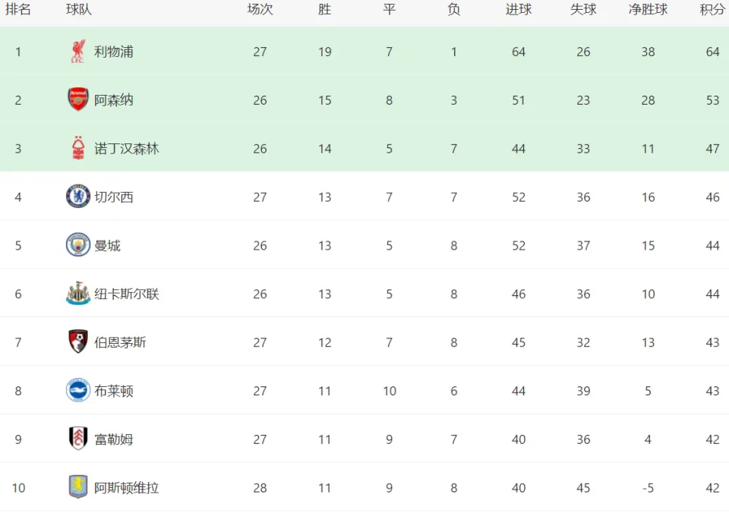Click the Brighton seagull crest icon
Image resolution: width=729 pixels, height=513 pixels.
coord(78,390)
